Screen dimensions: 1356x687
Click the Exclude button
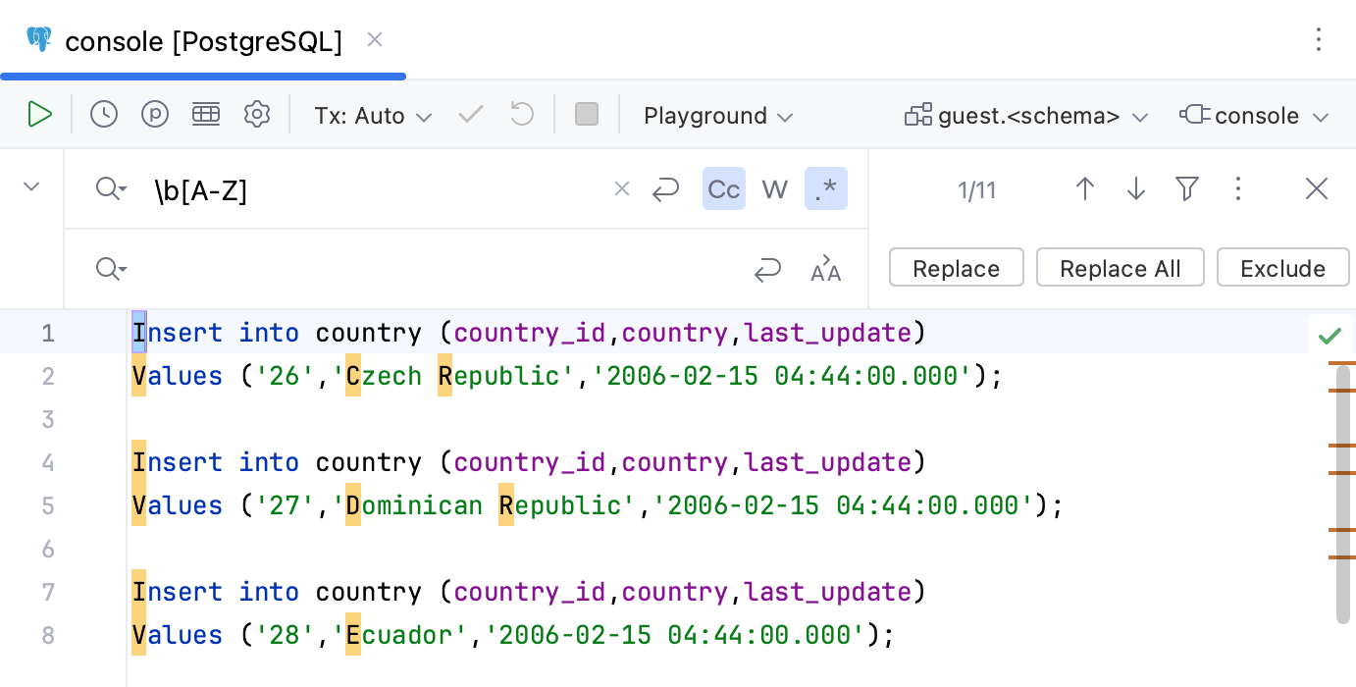coord(1282,268)
